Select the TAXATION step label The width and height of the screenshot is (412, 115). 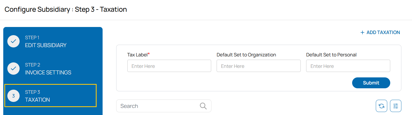pos(38,100)
